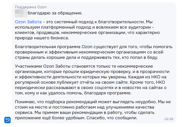The image size is (185, 127).
Task: Click the Ozon support avatar icon
Action: (8, 120)
